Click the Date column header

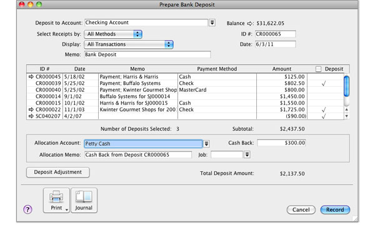point(80,69)
